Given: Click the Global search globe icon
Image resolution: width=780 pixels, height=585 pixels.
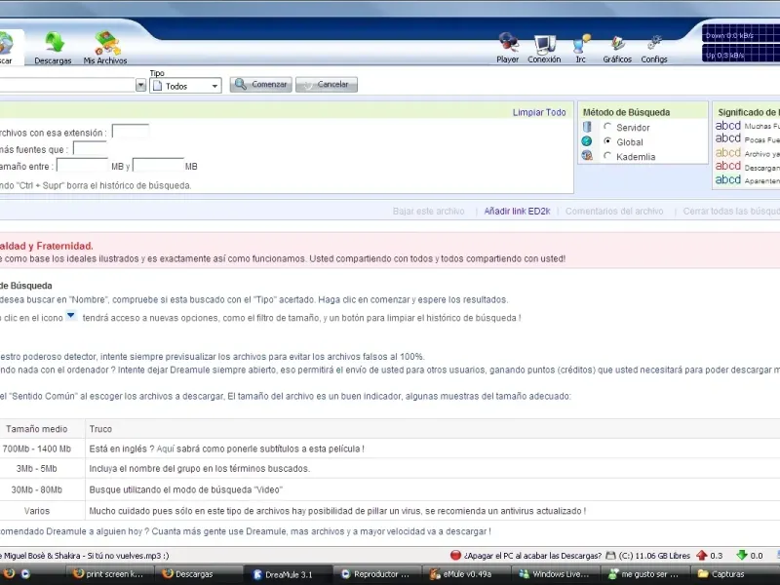Looking at the screenshot, I should coord(587,141).
